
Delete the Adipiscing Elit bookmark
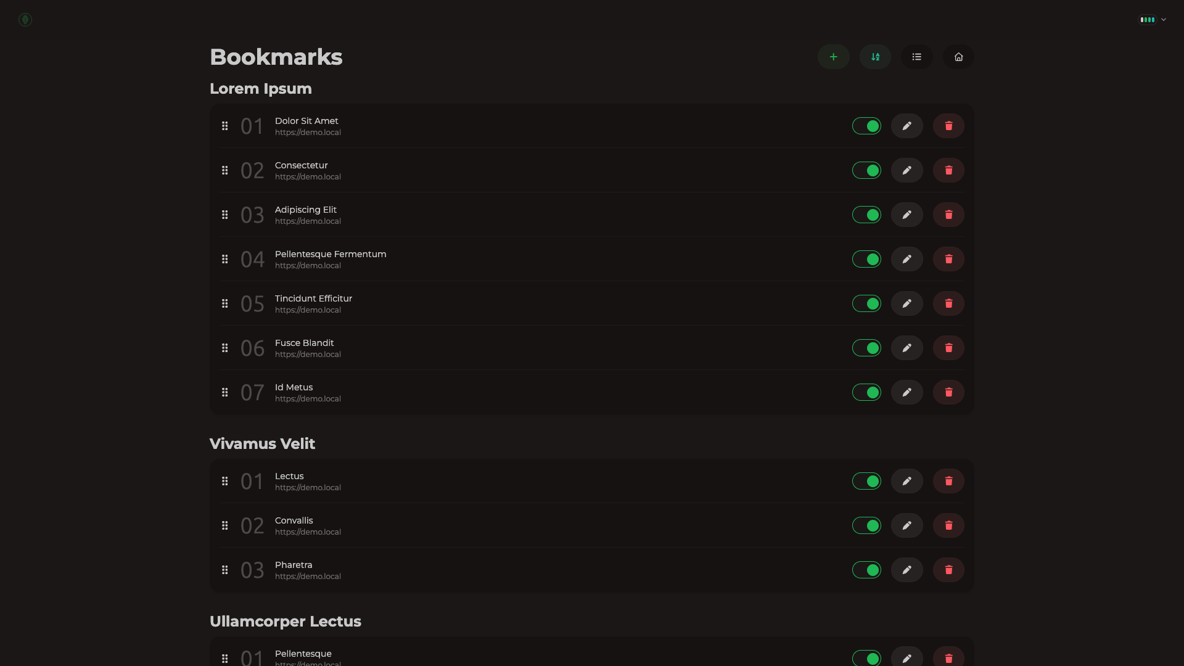[x=948, y=215]
